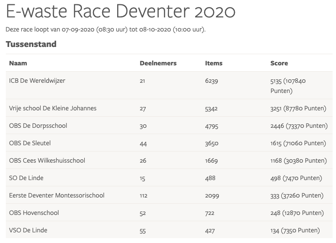Screen dimensions: 336x243
Task: Select OBS Cees Wilkeshuisschool in the table
Action: (47, 161)
